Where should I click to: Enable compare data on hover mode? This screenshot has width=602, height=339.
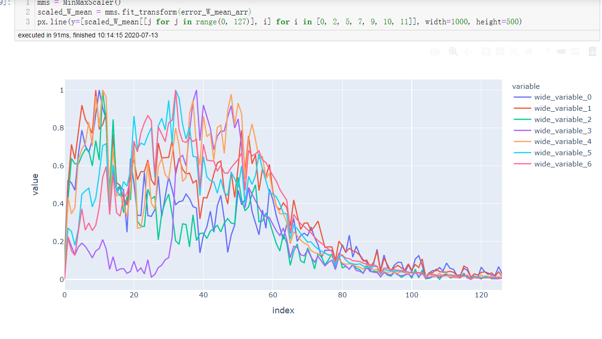click(x=576, y=51)
